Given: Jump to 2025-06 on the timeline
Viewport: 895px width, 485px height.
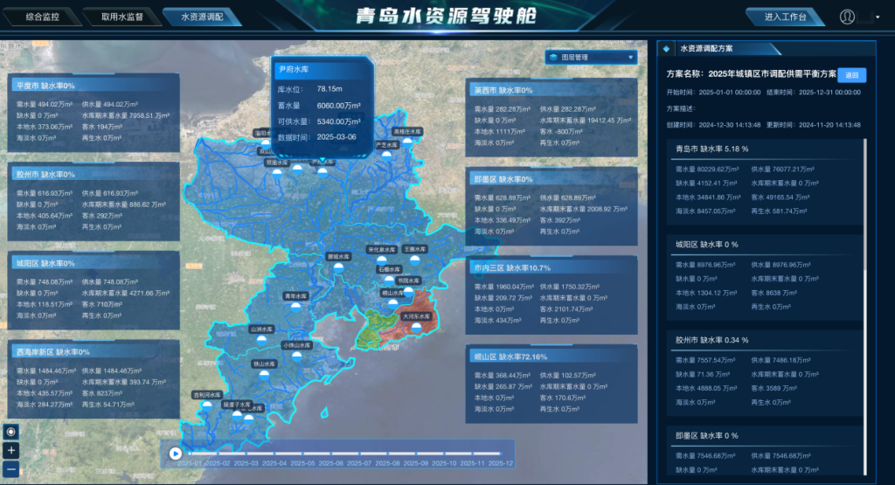Looking at the screenshot, I should [x=331, y=463].
